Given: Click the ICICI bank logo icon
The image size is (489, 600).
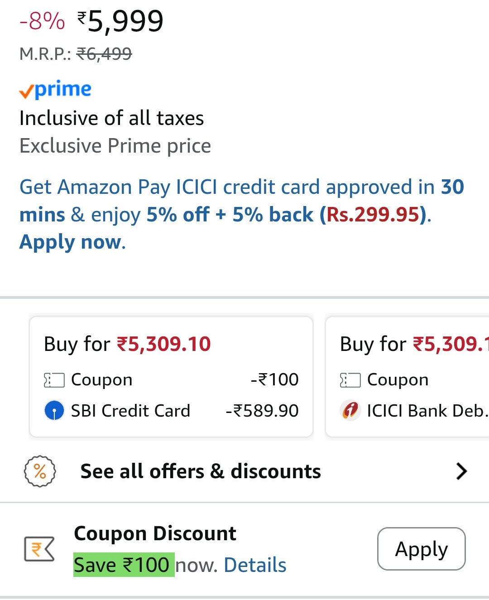Looking at the screenshot, I should pos(350,411).
